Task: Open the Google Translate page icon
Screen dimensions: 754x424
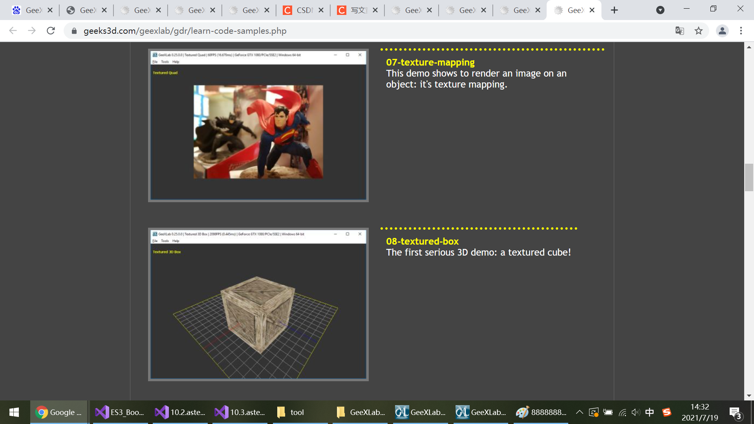Action: pyautogui.click(x=679, y=31)
